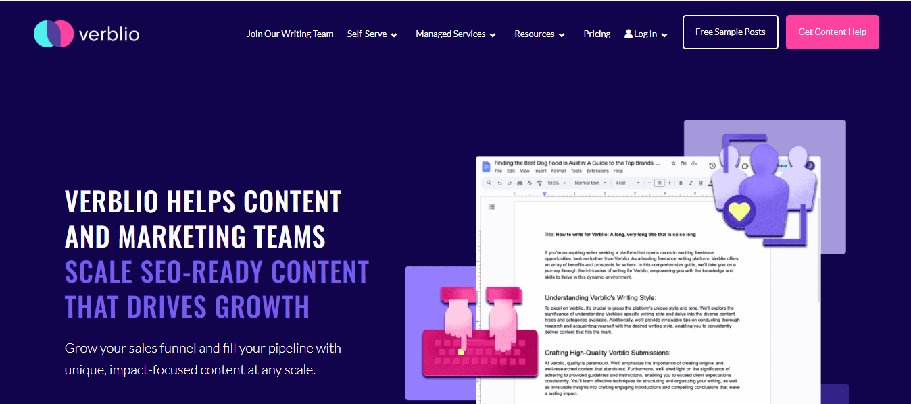The image size is (911, 404).
Task: Click the star icon beside the document title
Action: [x=674, y=163]
